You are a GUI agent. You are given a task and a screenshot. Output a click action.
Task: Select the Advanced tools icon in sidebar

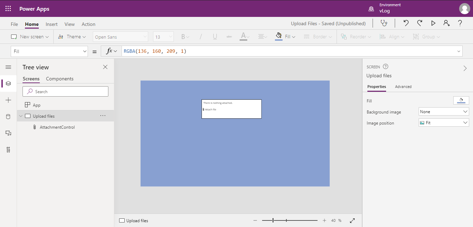click(8, 149)
